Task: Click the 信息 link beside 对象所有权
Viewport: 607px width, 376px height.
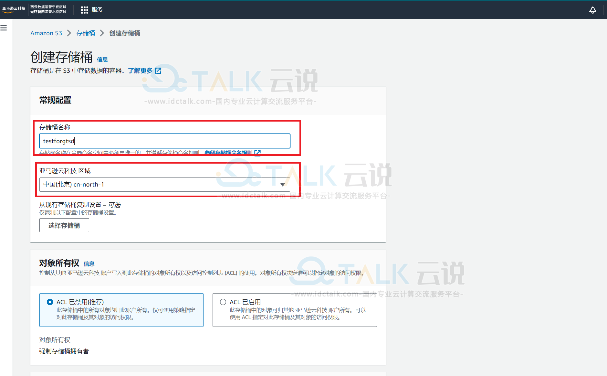Action: pyautogui.click(x=89, y=264)
